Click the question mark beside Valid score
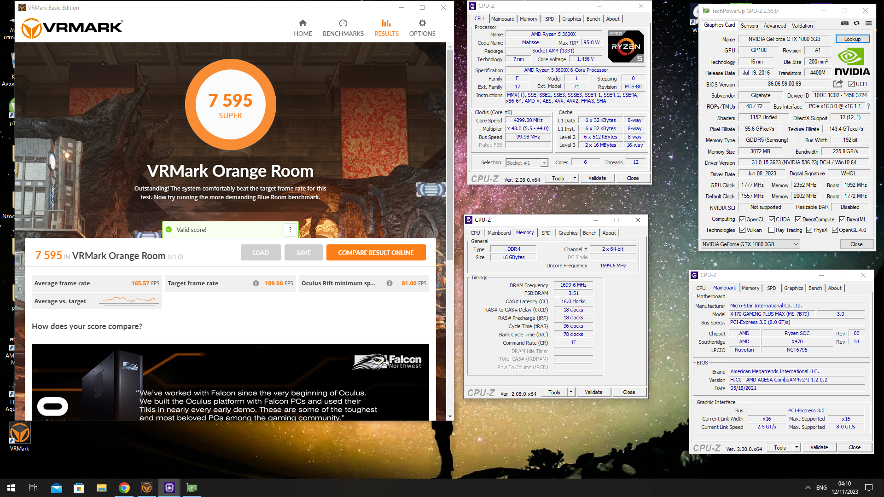 coord(290,230)
